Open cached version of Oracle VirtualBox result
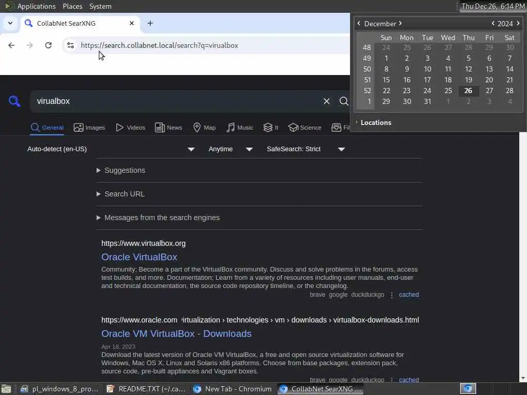The height and width of the screenshot is (395, 527). click(x=409, y=295)
